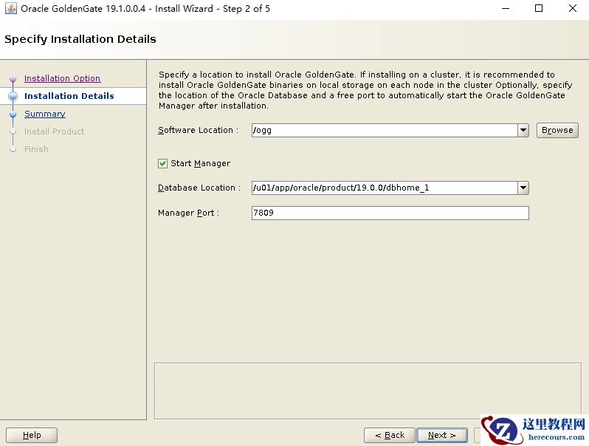Focus the Manager Port field
Image resolution: width=589 pixels, height=446 pixels.
[390, 213]
